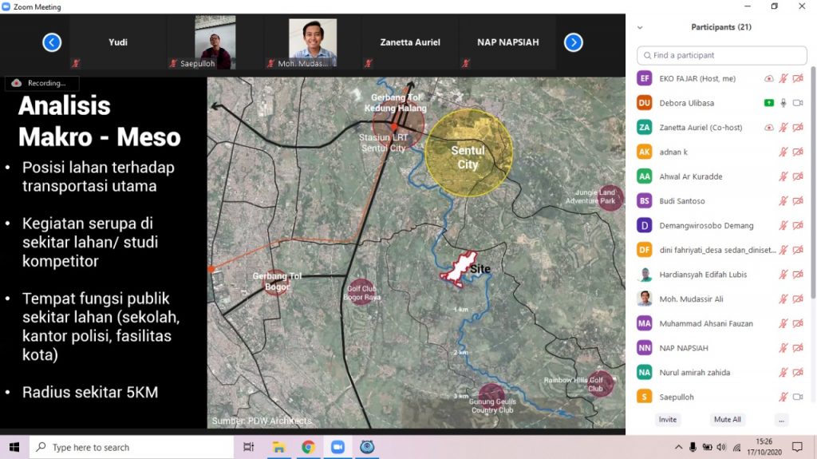Viewport: 817px width, 459px height.
Task: Open the Windows notification center
Action: pos(797,447)
